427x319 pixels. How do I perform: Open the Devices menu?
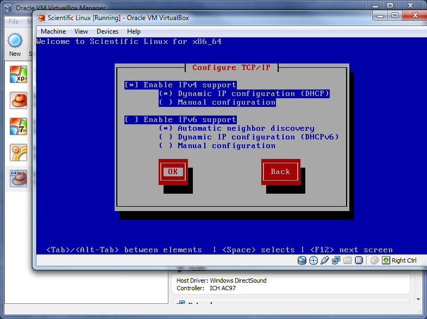tap(108, 31)
